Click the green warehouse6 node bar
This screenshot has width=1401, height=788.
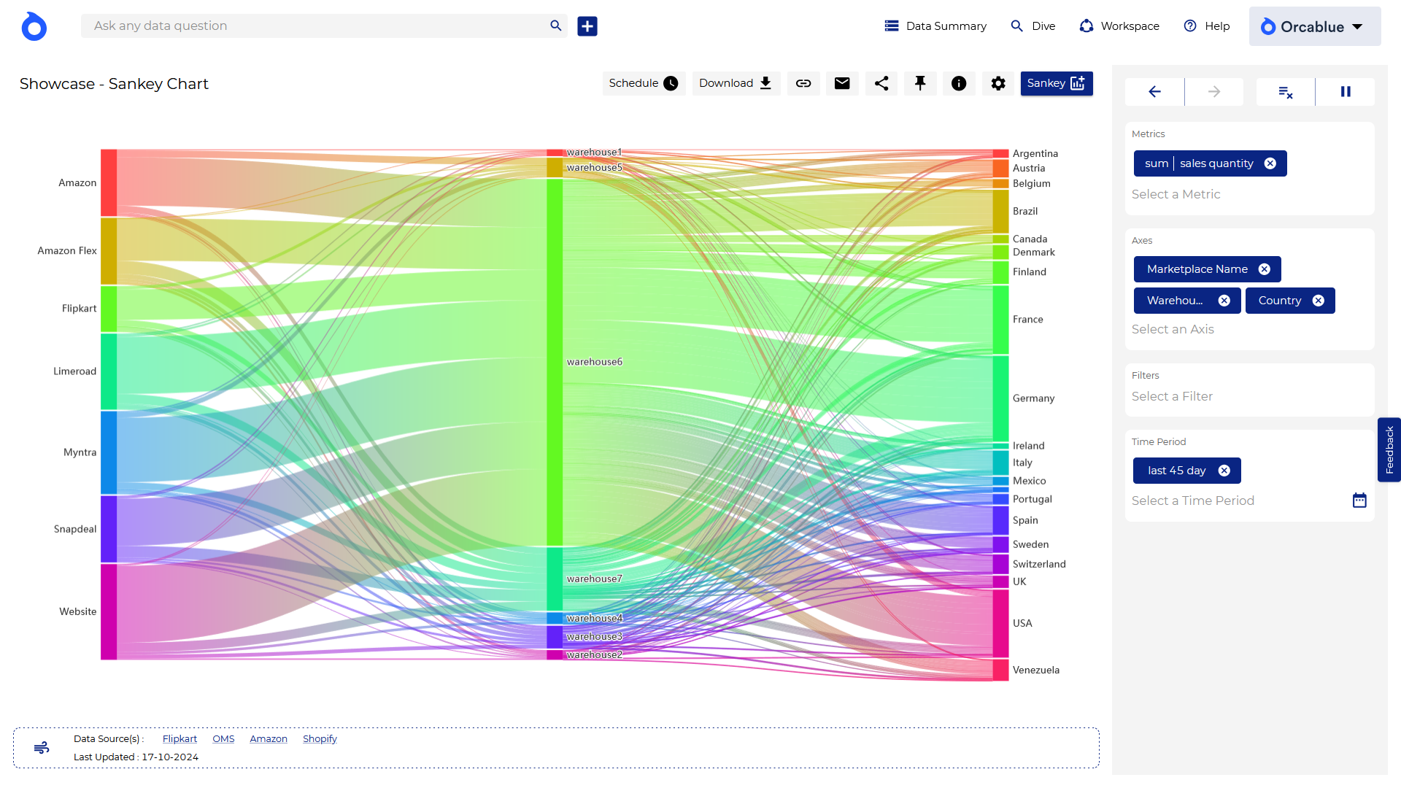click(x=555, y=362)
